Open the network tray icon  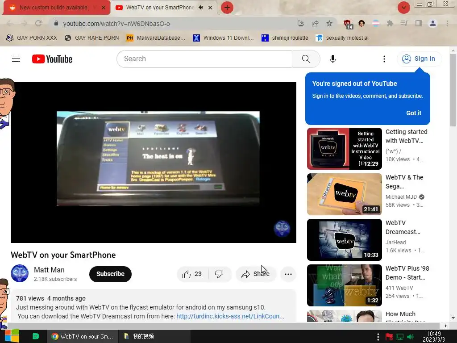[x=400, y=337]
